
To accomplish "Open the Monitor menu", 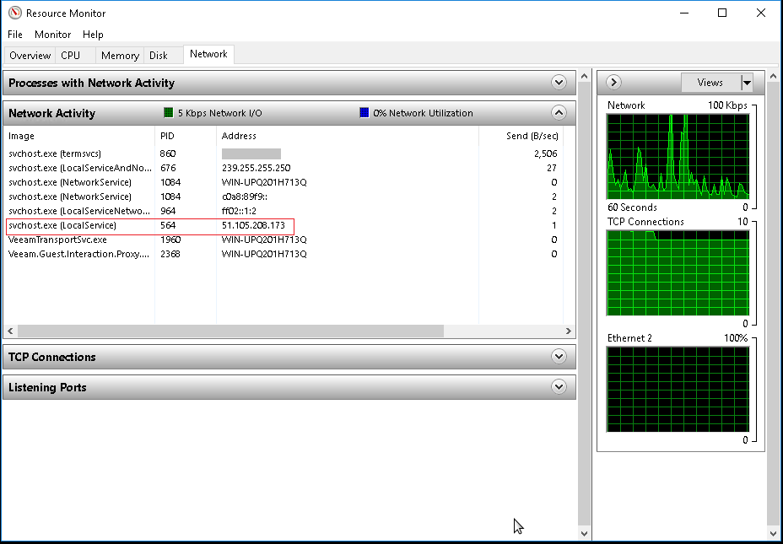I will tap(52, 35).
